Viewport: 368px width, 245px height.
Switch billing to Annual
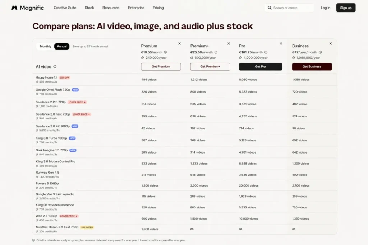pyautogui.click(x=62, y=46)
